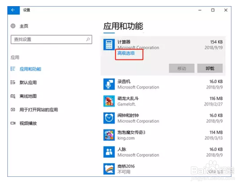Click the Gameloft publisher text
The width and height of the screenshot is (249, 187).
[x=127, y=104]
